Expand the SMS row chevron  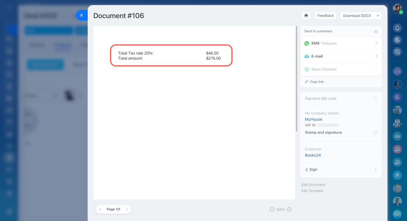click(x=376, y=43)
